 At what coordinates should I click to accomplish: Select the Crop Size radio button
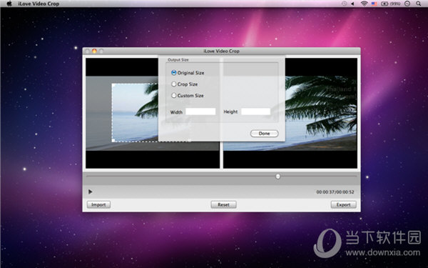tap(173, 84)
